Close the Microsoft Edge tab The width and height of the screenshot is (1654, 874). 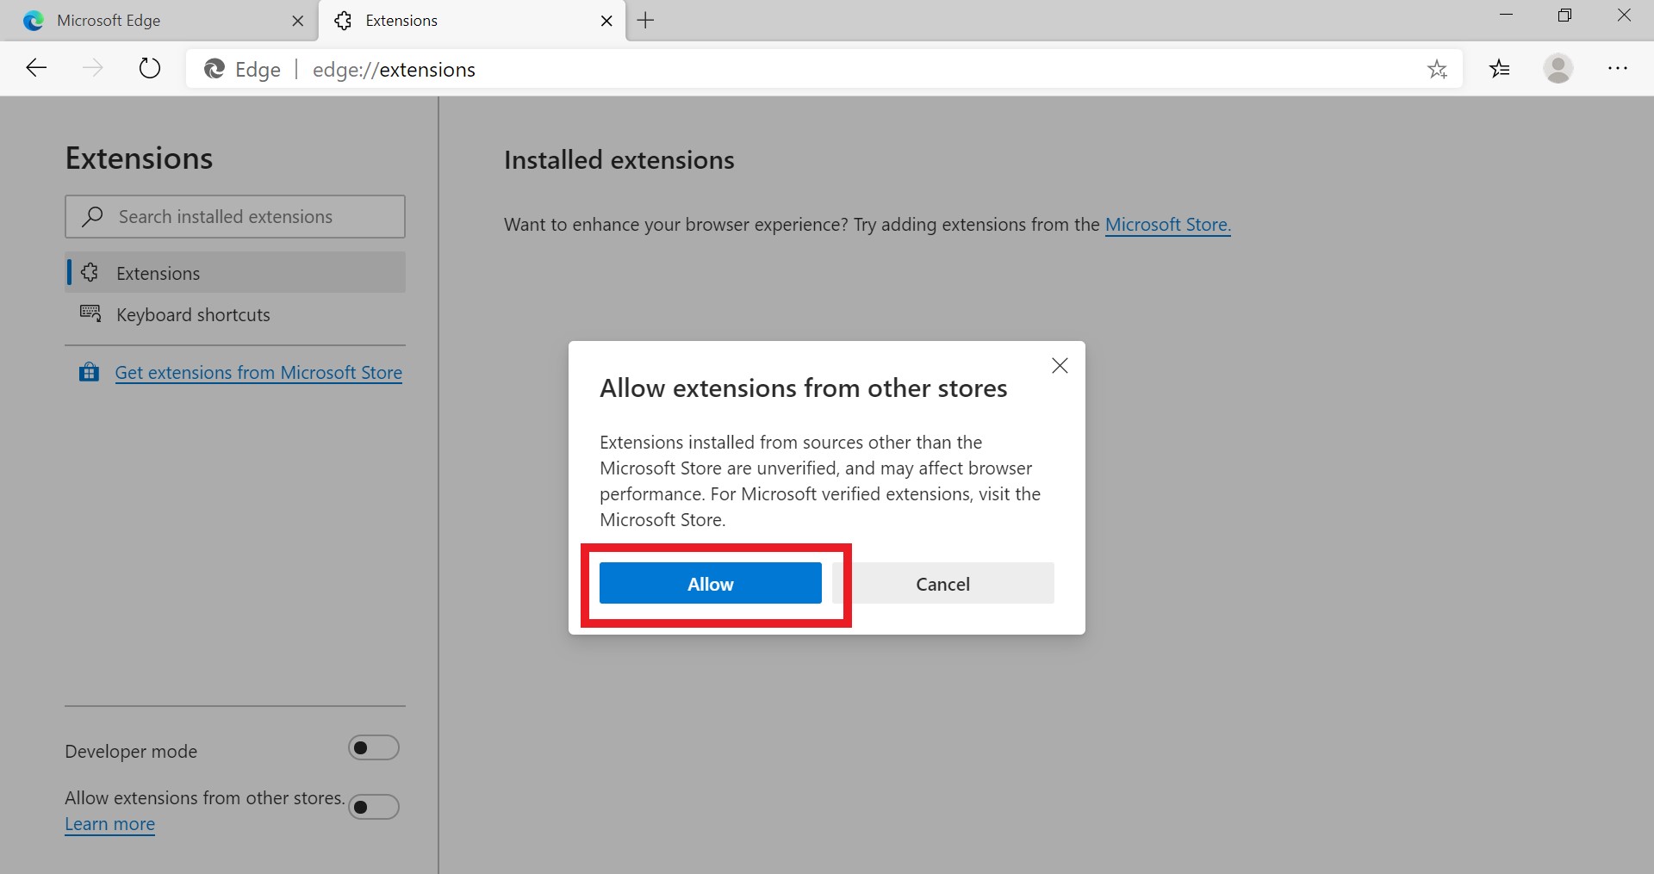pos(298,21)
